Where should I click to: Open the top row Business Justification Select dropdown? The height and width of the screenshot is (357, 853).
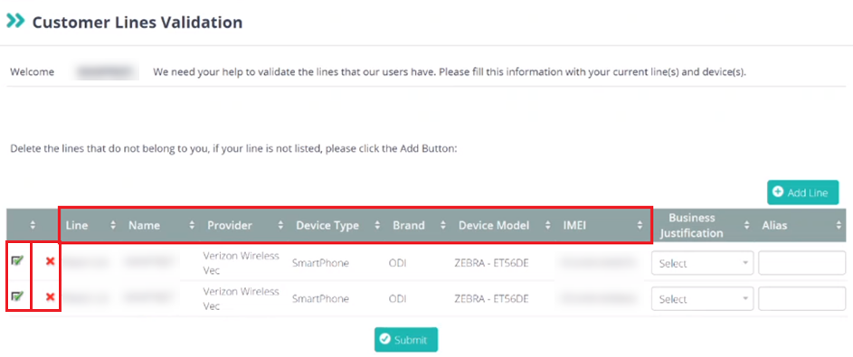click(x=702, y=263)
